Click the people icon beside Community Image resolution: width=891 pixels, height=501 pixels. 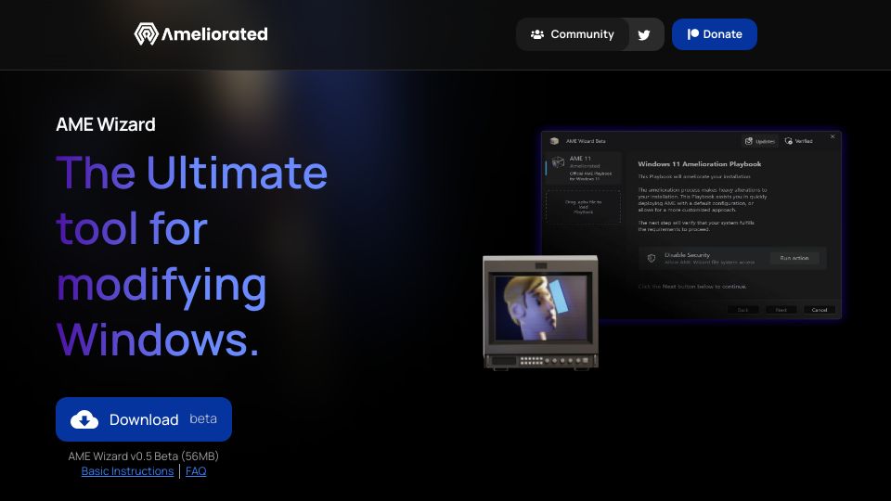point(537,34)
